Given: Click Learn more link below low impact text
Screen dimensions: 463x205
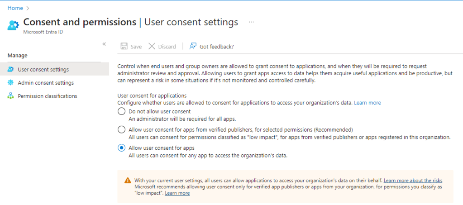Looking at the screenshot, I should point(177,193).
